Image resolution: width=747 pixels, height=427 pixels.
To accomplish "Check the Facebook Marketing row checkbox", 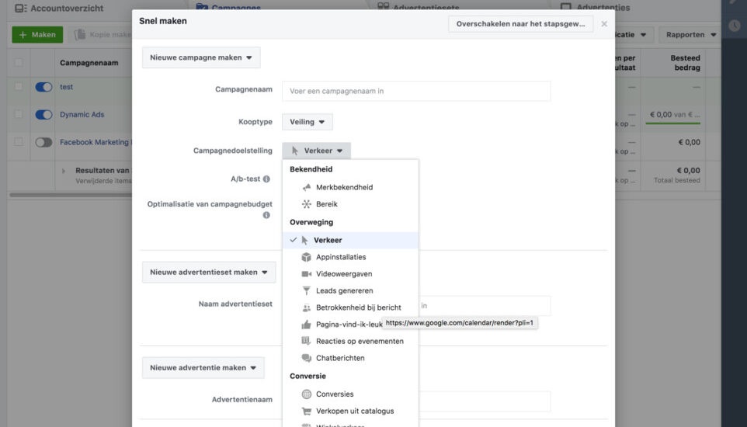I will 19,141.
